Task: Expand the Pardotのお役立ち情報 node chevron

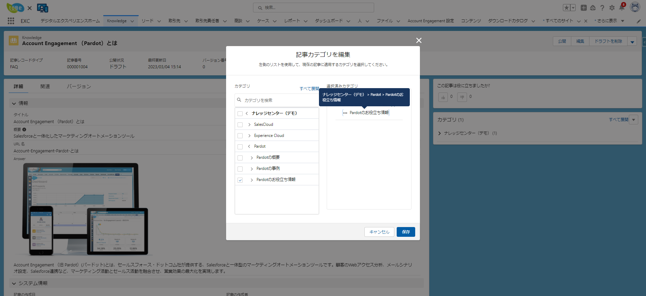Action: 252,180
